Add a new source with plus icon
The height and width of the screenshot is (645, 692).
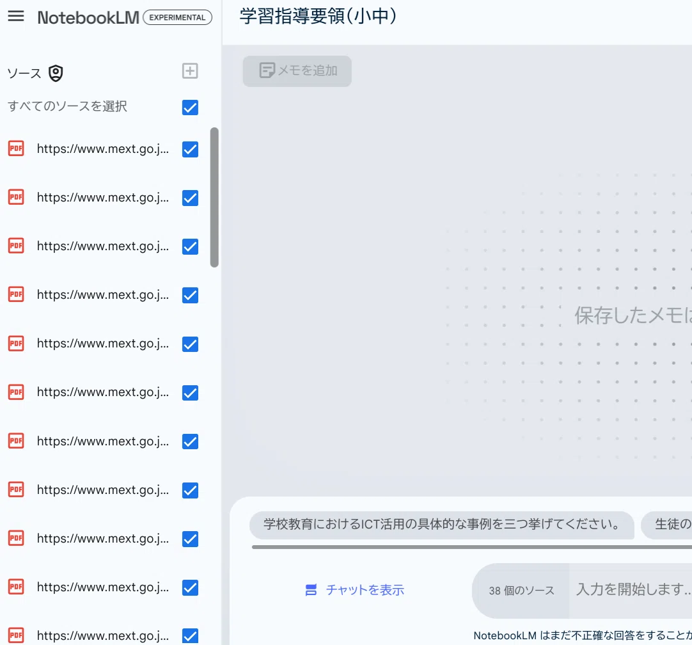pos(190,70)
